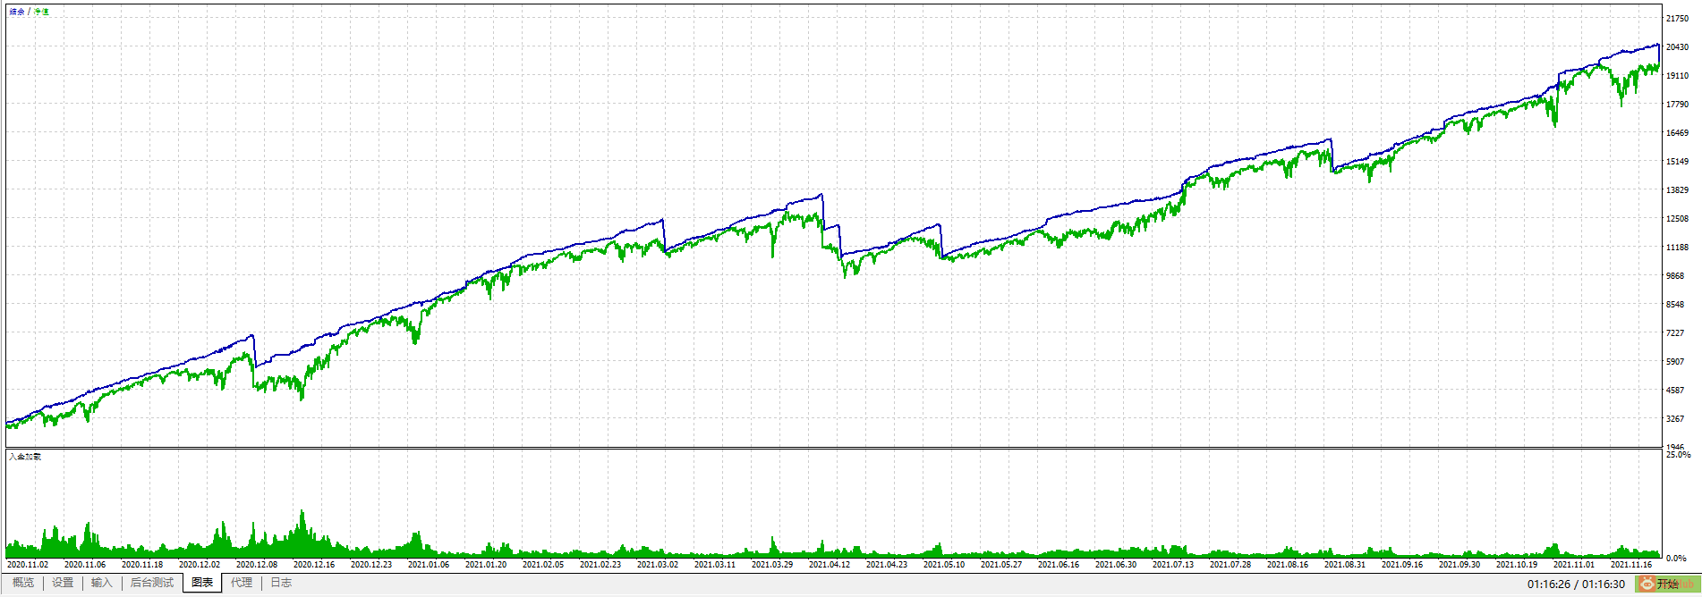This screenshot has height=597, width=1702.
Task: Click the 2020.12.16 date label
Action: tap(314, 564)
